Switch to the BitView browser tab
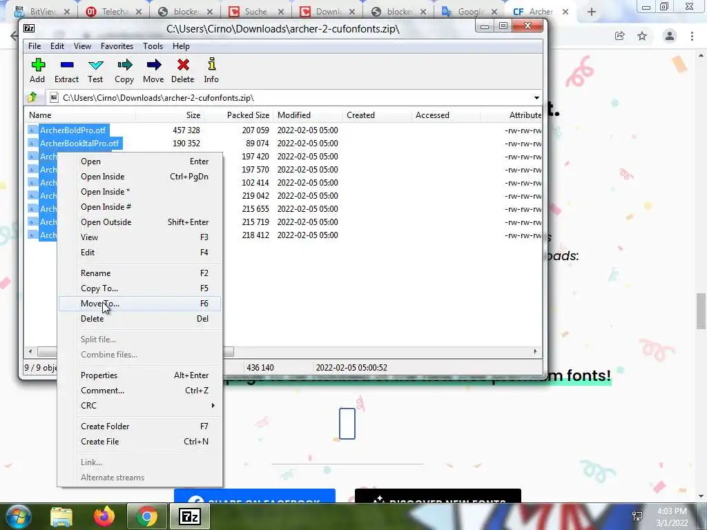 [x=41, y=12]
